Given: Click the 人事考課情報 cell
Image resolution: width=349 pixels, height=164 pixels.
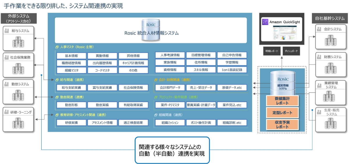Looking at the screenshot, I should point(170,55).
